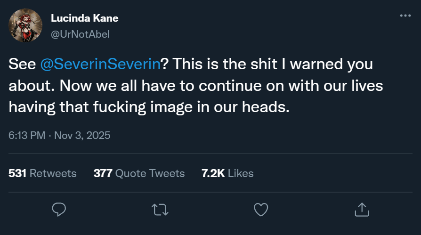Open the three-dot more options menu
The image size is (421, 235).
[405, 16]
